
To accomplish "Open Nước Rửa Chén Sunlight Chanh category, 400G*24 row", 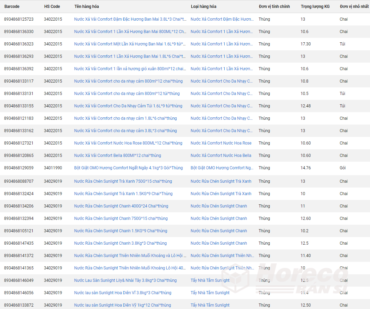I will (x=219, y=206).
